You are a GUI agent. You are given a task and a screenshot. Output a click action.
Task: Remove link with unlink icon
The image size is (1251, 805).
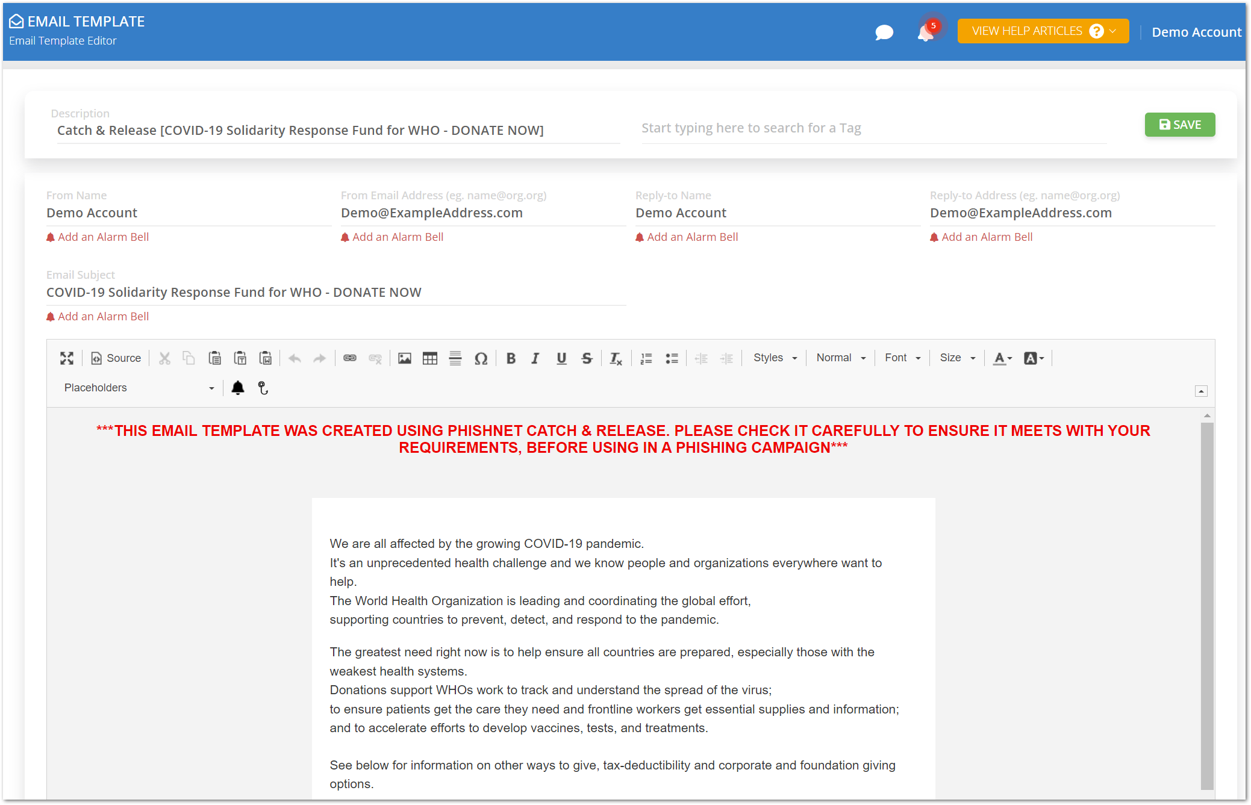pos(375,358)
